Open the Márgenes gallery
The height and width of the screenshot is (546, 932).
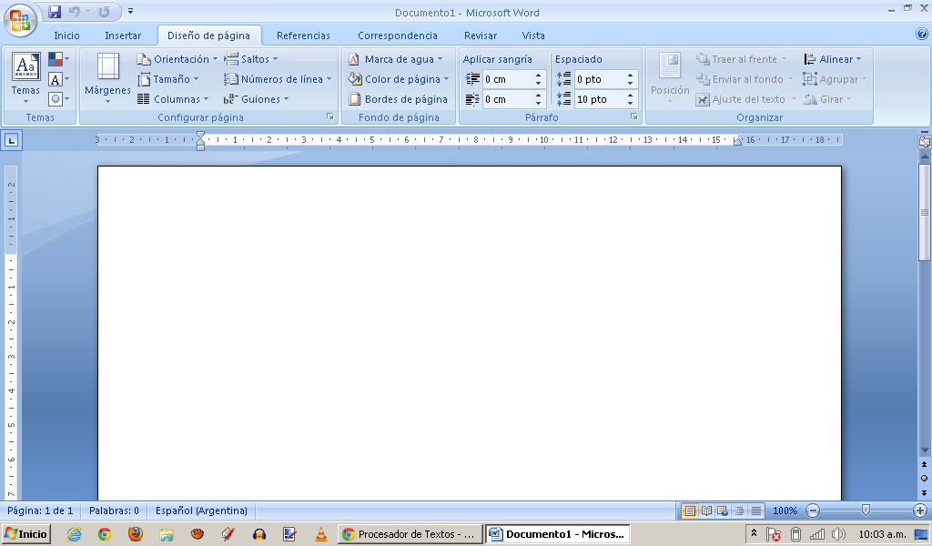click(x=107, y=78)
